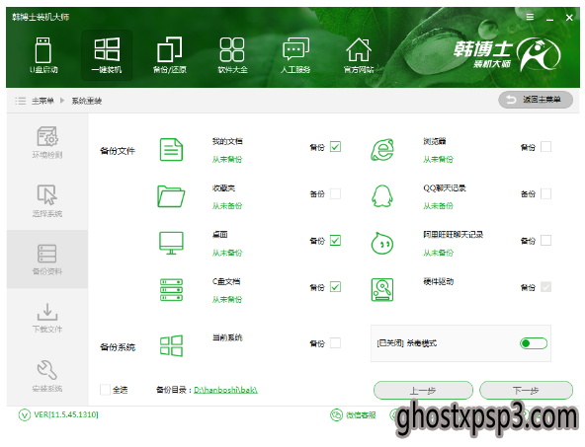Tick the 全选 select all checkbox
The height and width of the screenshot is (447, 585).
click(x=105, y=390)
